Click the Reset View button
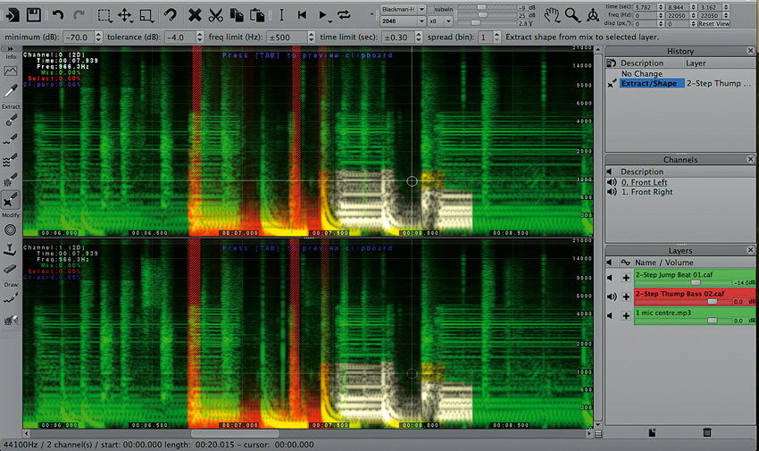759x451 pixels. coord(713,23)
